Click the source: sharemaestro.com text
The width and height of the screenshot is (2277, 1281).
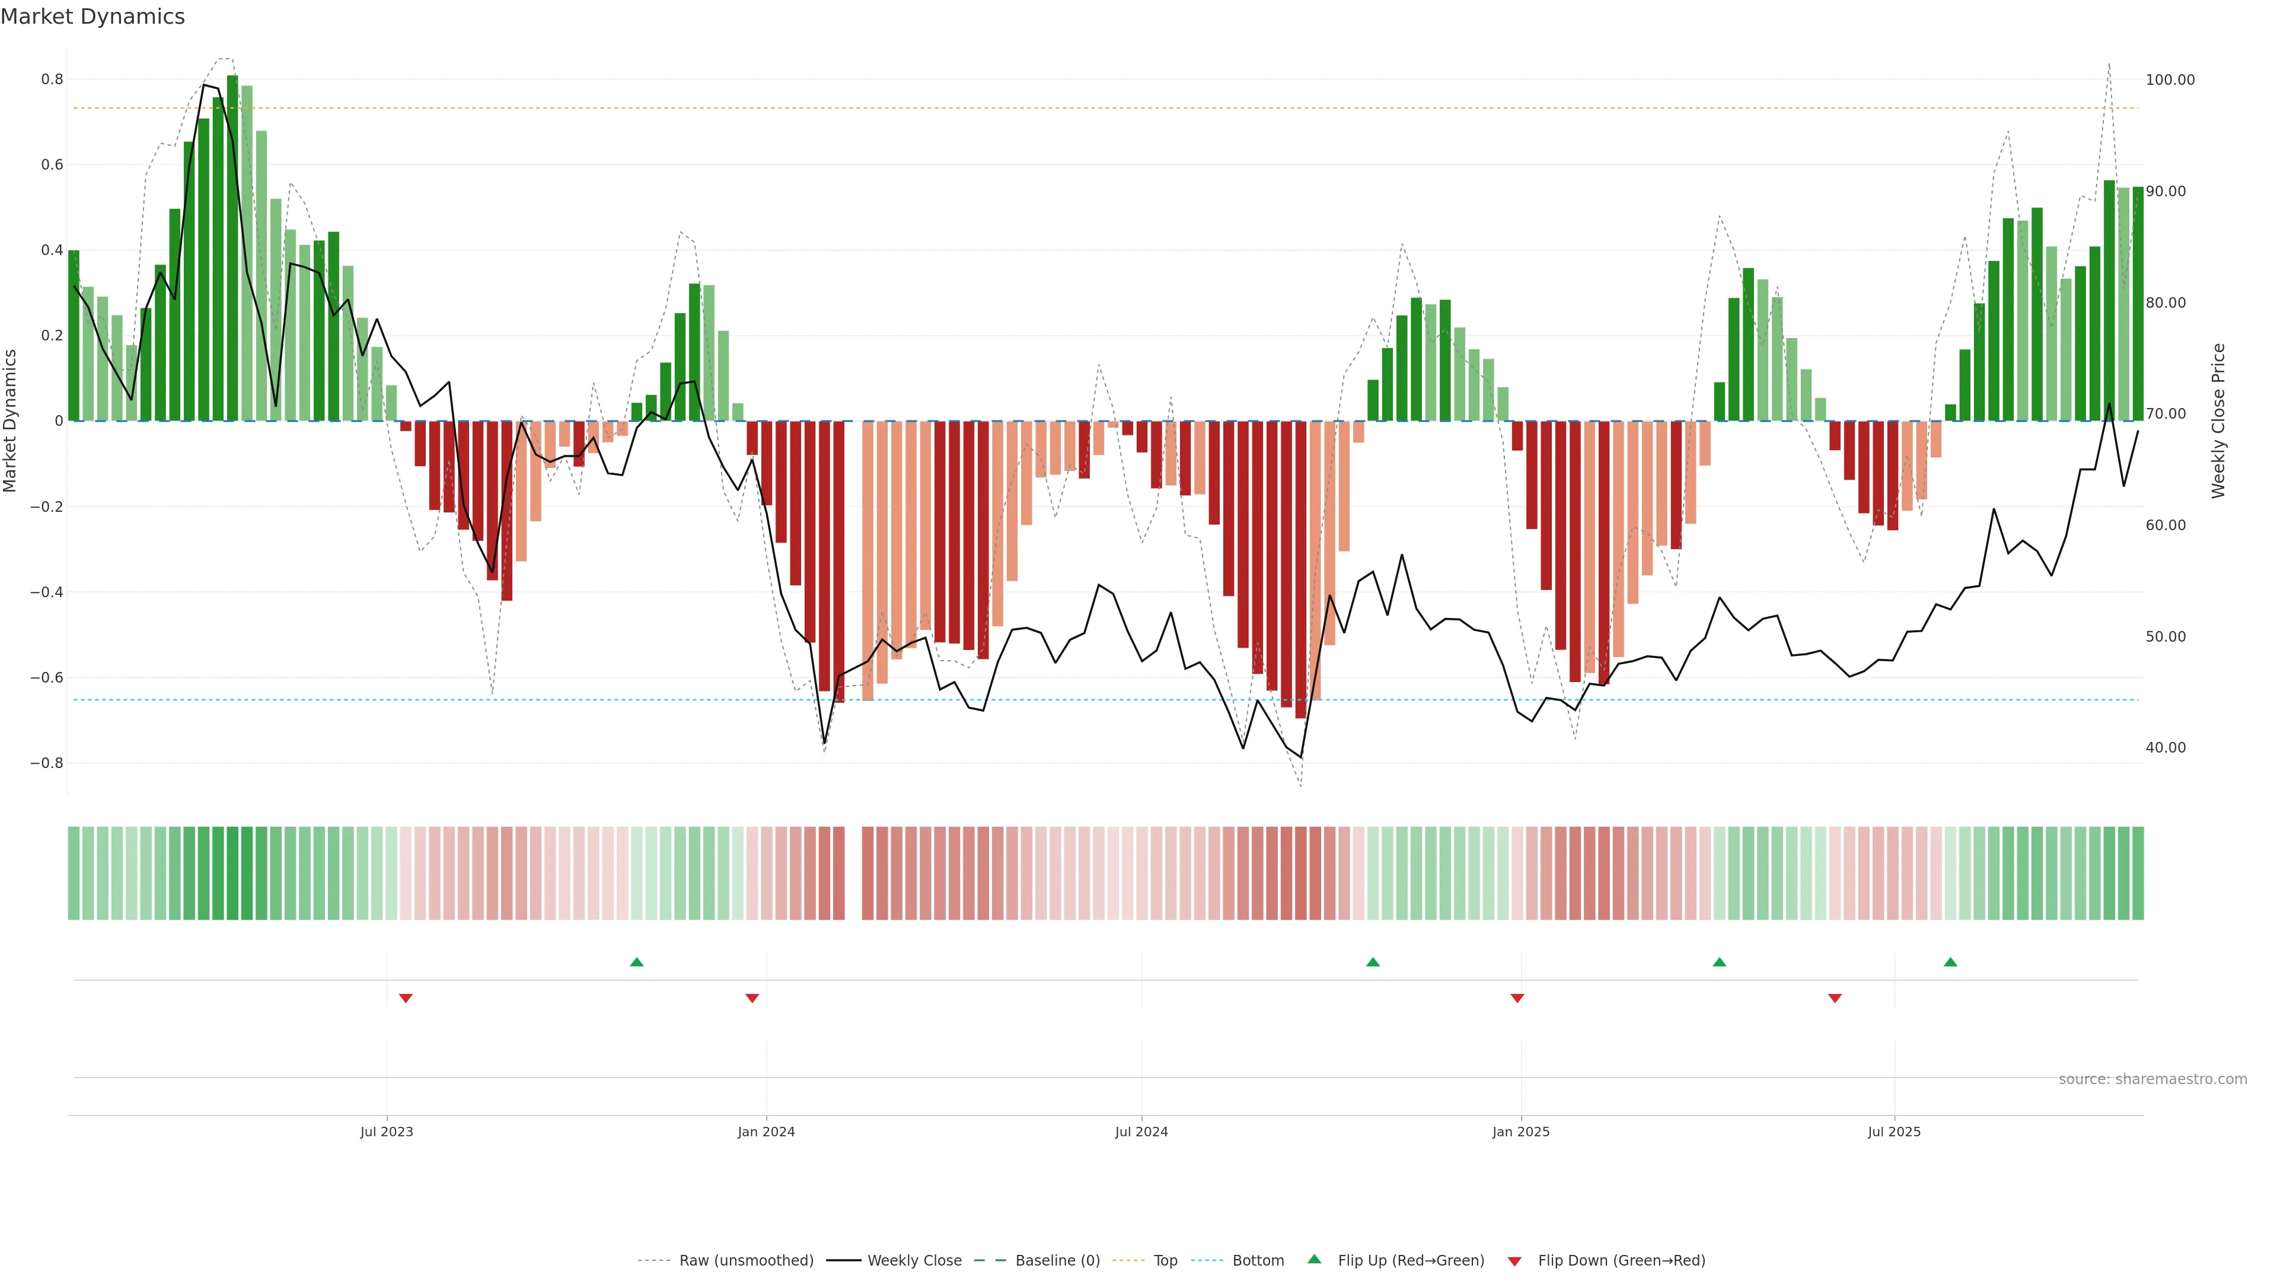[2152, 1079]
